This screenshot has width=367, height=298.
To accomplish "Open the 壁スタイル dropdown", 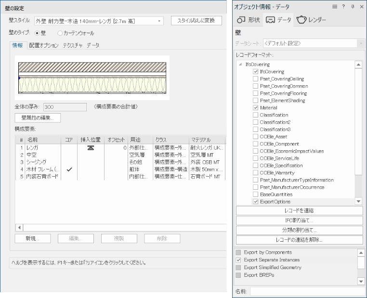I will pyautogui.click(x=159, y=21).
